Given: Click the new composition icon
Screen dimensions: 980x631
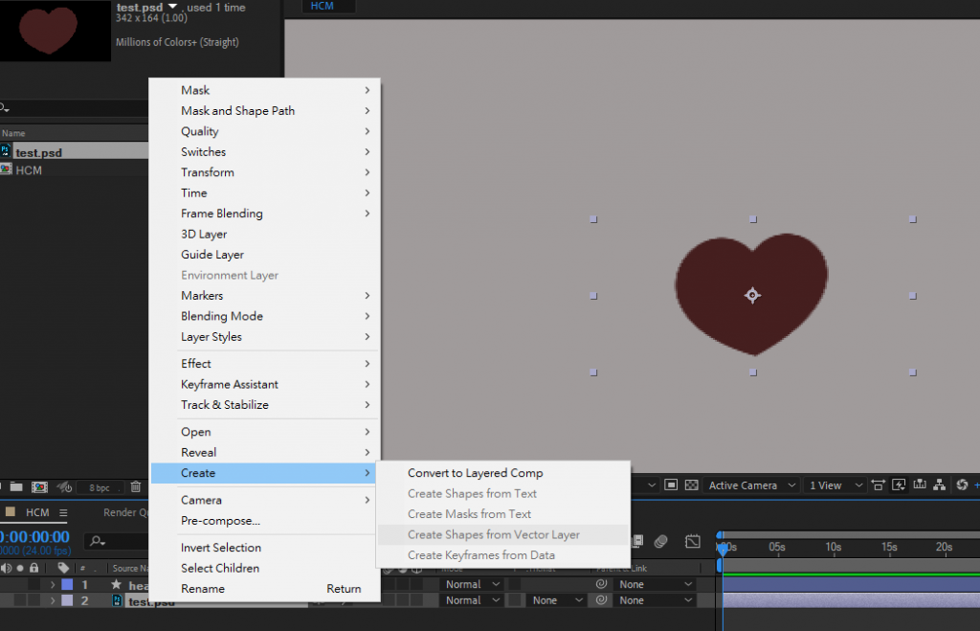Looking at the screenshot, I should pyautogui.click(x=39, y=486).
